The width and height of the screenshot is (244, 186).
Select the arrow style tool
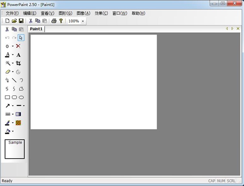pyautogui.click(x=8, y=106)
